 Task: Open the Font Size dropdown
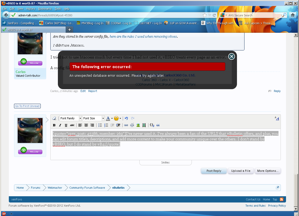click(93, 119)
